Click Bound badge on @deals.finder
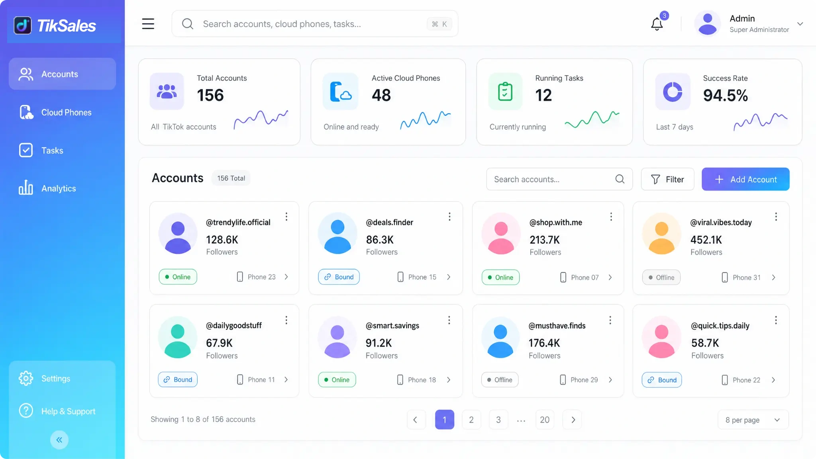 339,277
